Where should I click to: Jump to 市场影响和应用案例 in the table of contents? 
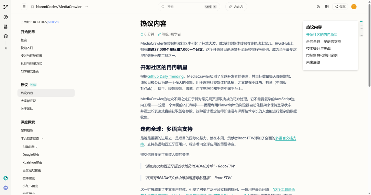pos(322,55)
